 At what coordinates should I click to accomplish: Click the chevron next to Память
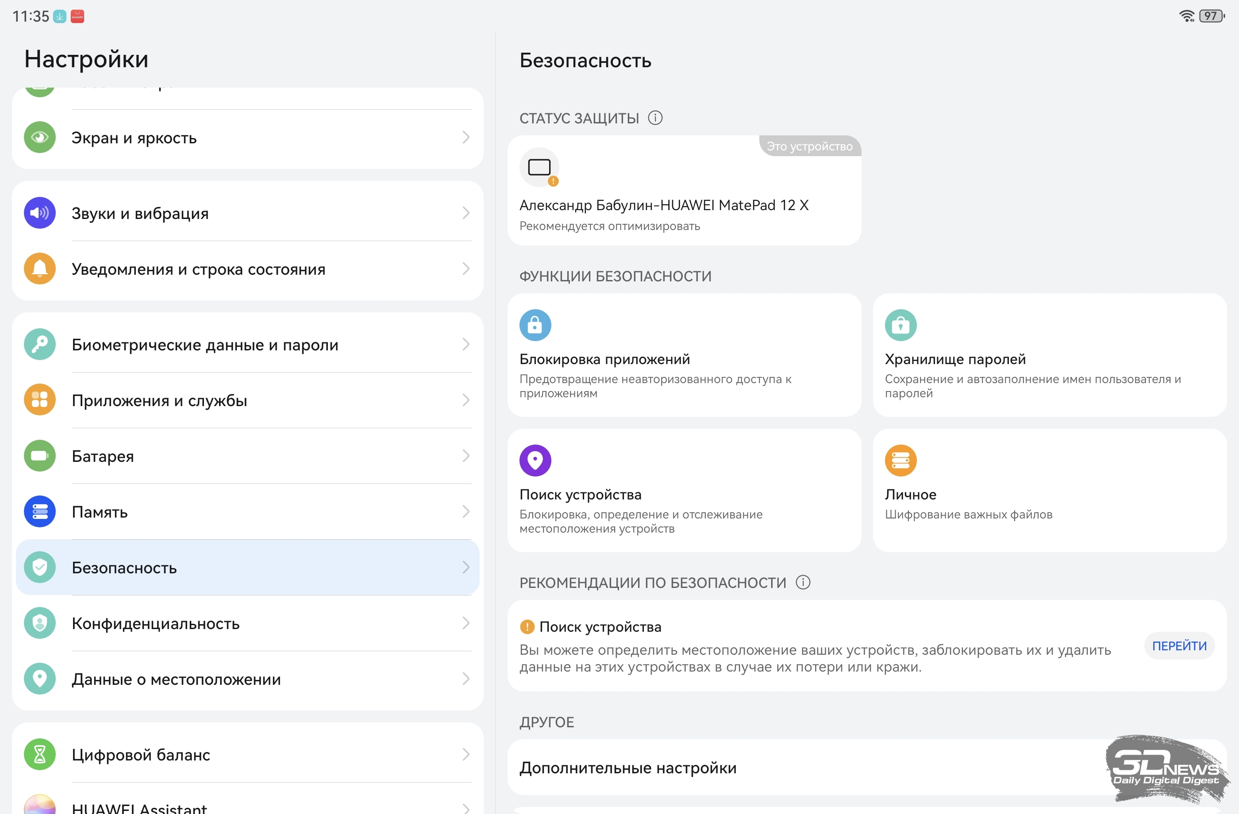tap(466, 511)
